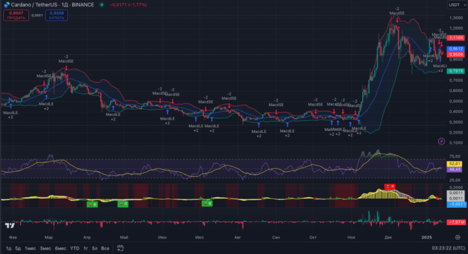
Task: Select the 1мес time range
Action: (30, 249)
